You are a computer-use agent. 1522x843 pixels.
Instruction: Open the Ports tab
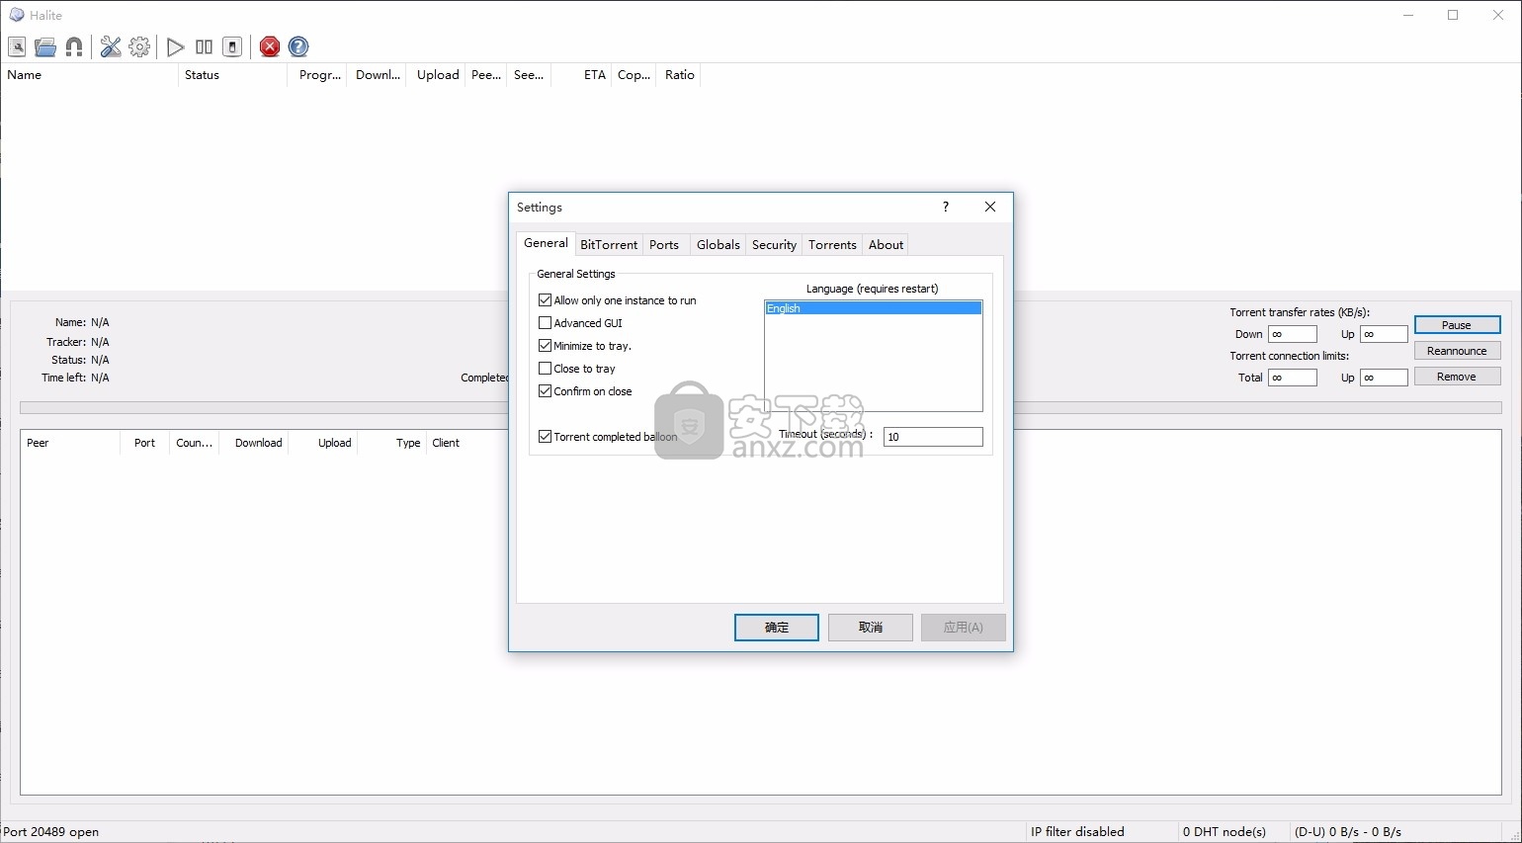pos(664,245)
